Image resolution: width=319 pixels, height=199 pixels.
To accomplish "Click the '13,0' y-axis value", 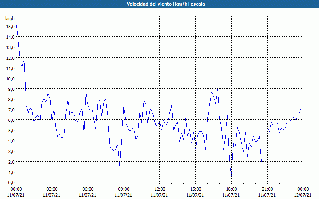I will (x=10, y=47).
